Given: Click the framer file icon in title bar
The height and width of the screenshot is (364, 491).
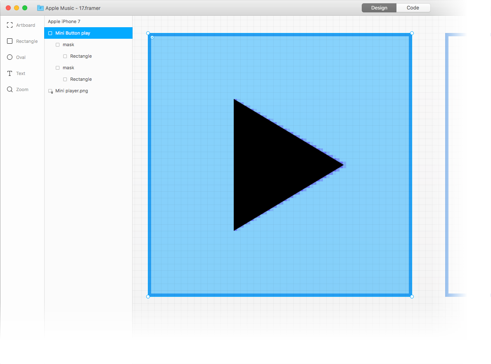Looking at the screenshot, I should (x=40, y=8).
